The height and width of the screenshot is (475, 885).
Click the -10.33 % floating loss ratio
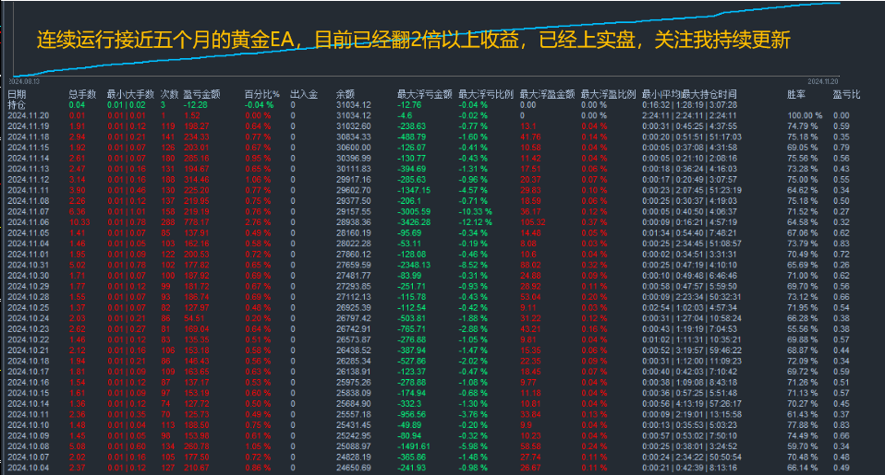475,211
